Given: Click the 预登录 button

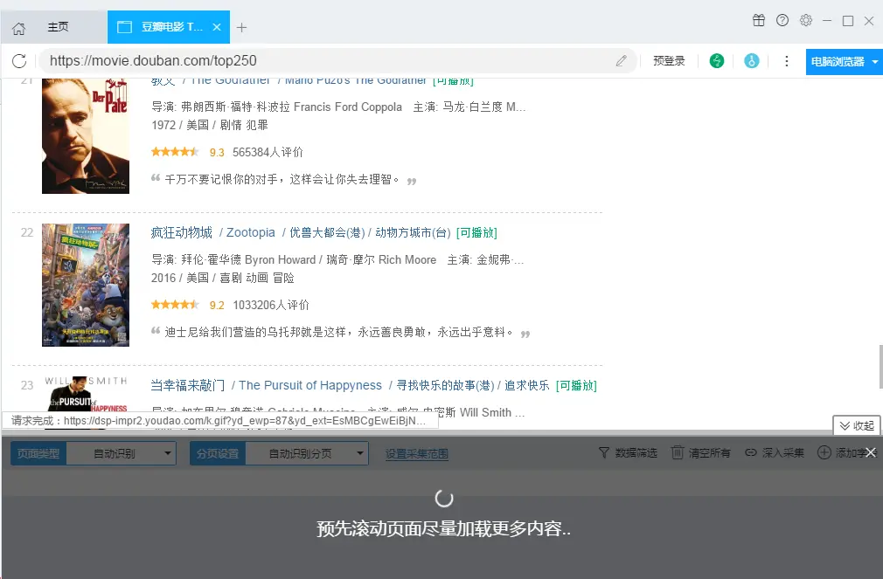Looking at the screenshot, I should tap(669, 61).
